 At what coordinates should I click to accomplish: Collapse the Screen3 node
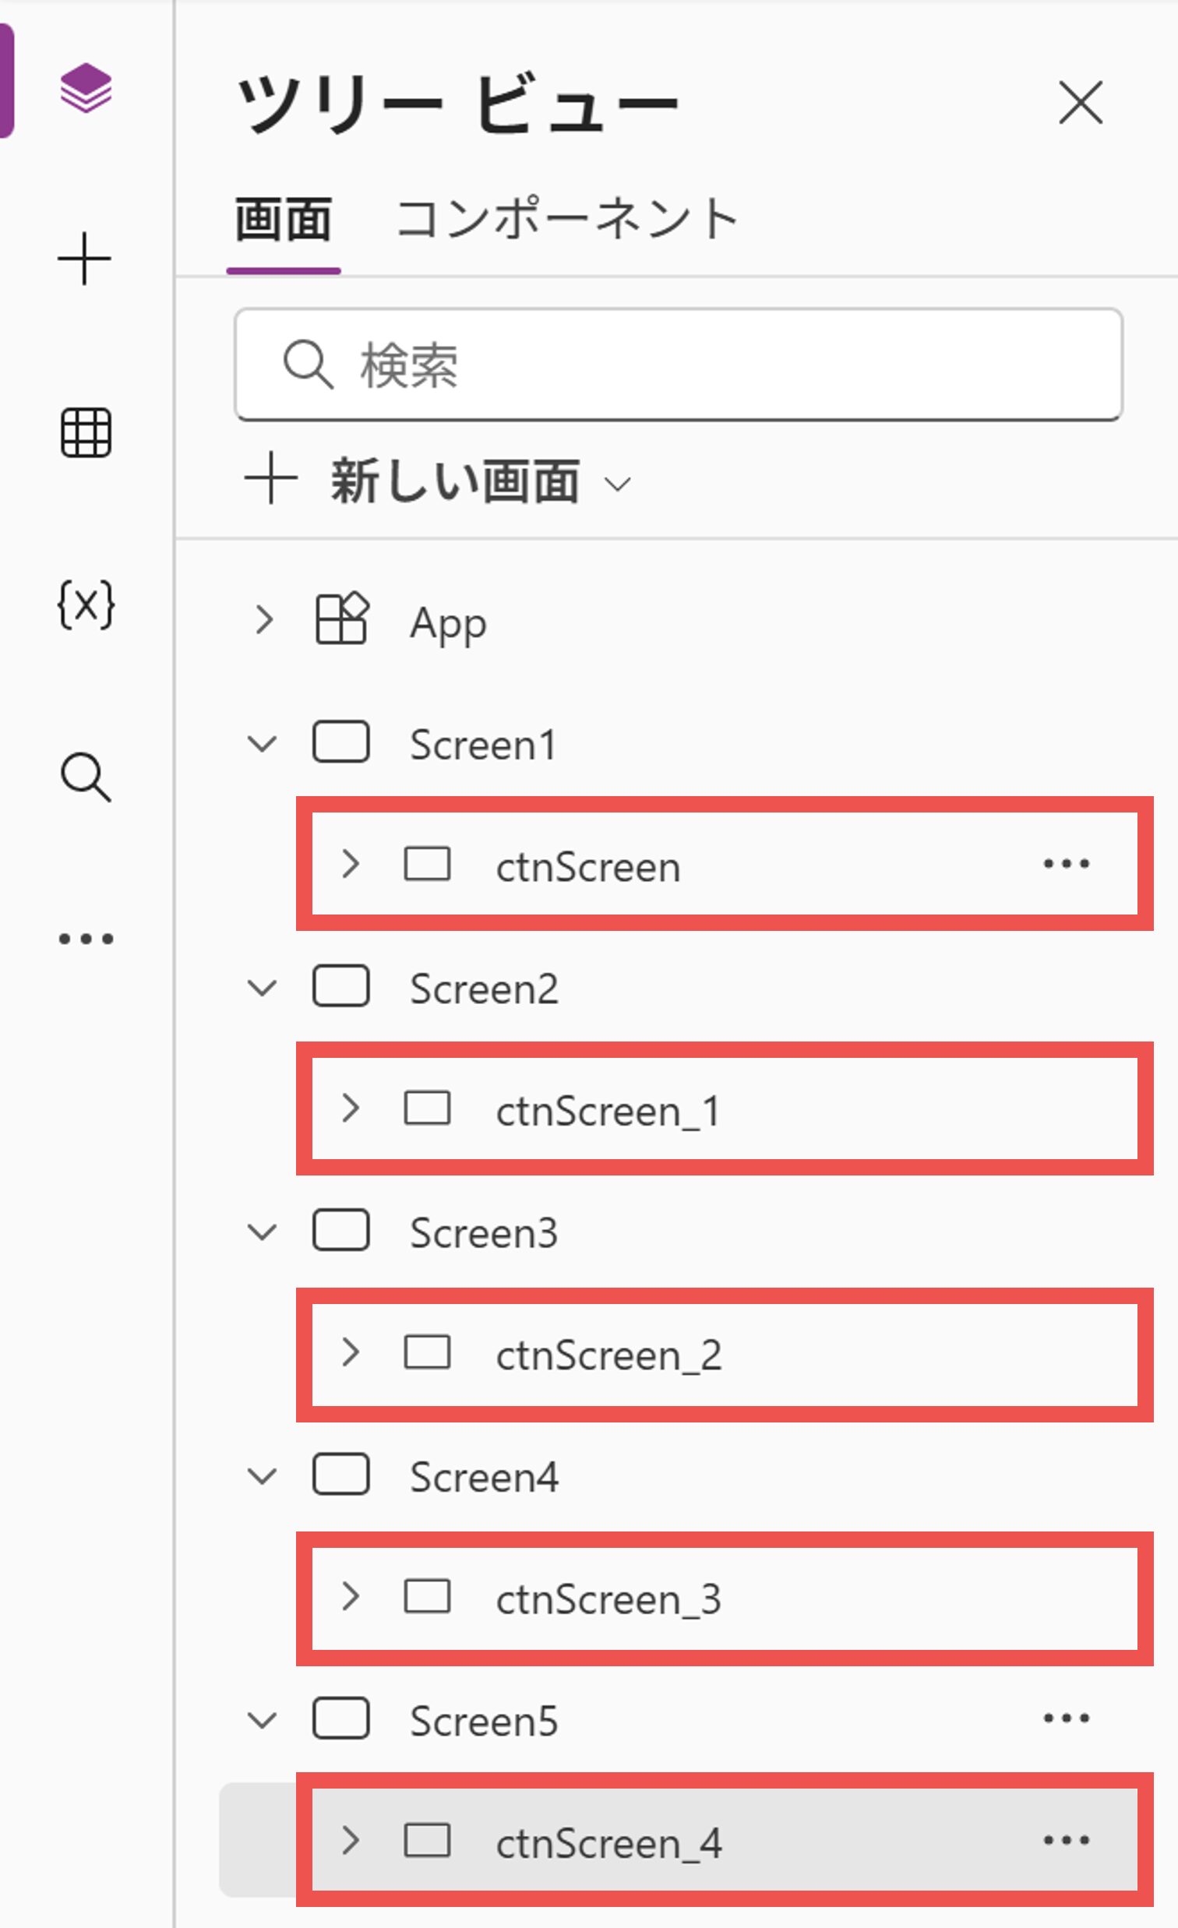click(263, 1232)
